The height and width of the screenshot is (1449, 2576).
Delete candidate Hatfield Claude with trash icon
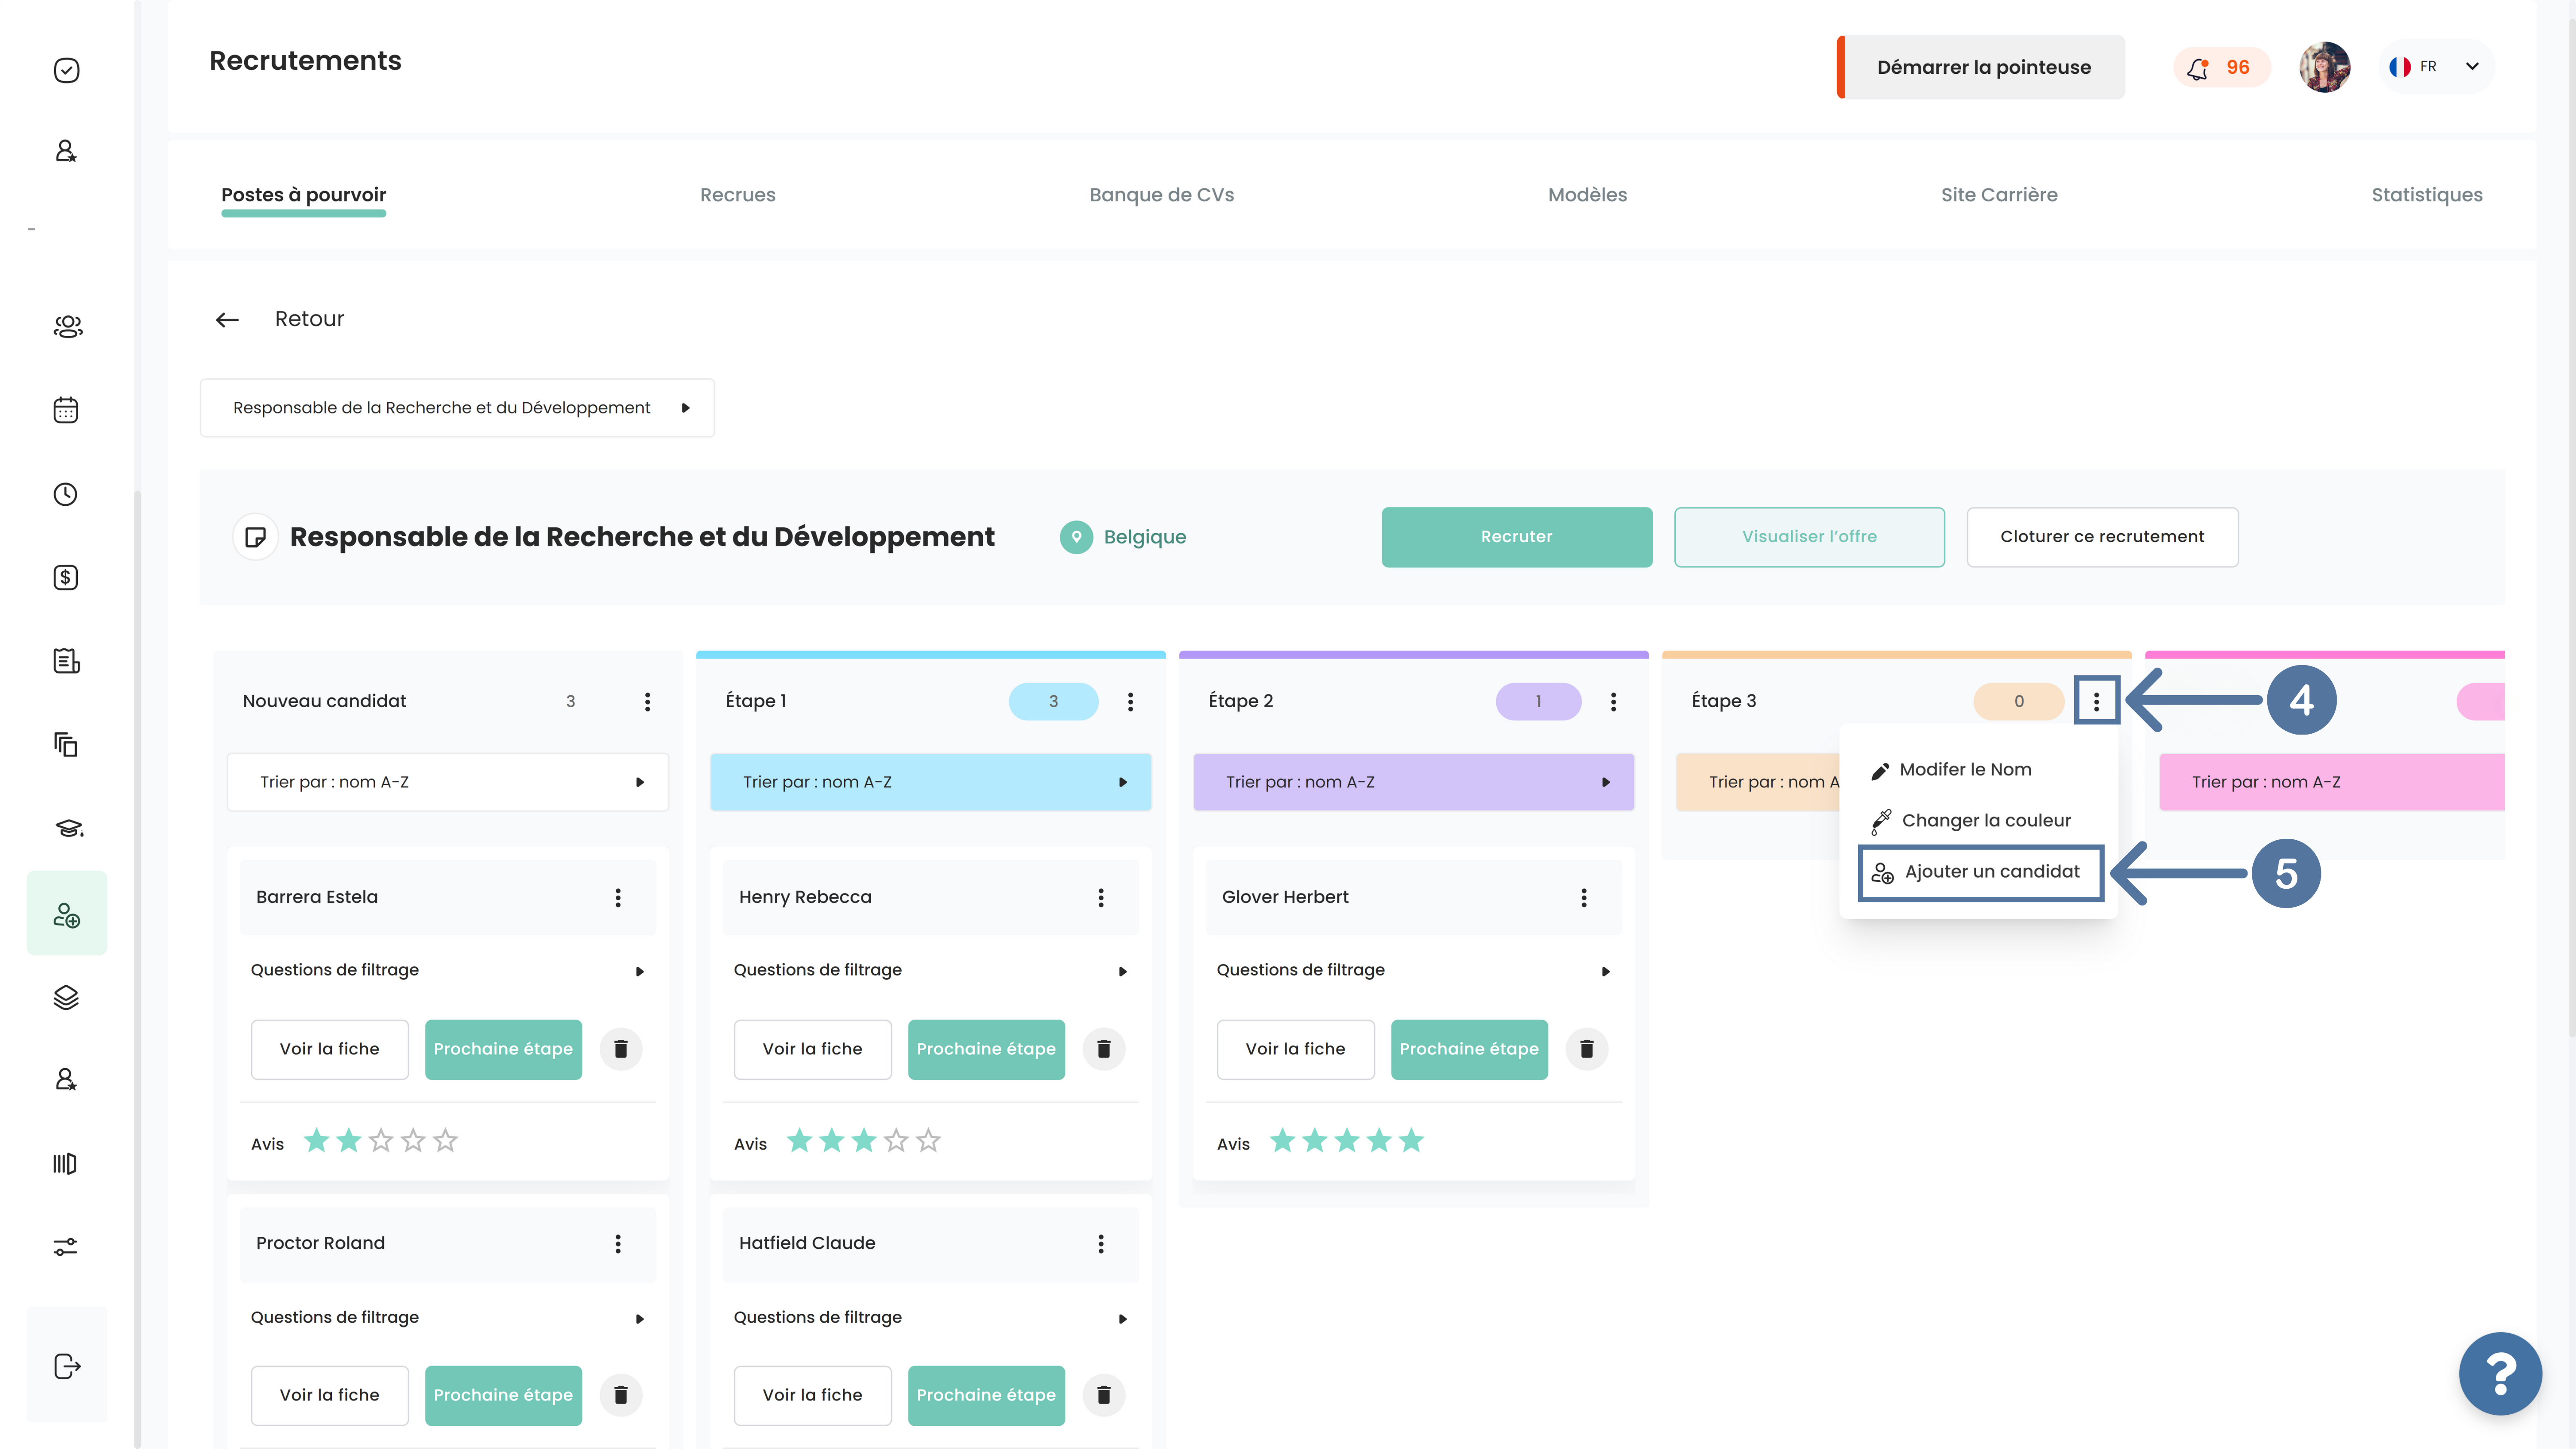1104,1395
